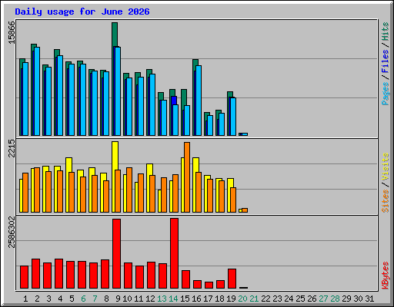Click the red KBytes bar for day 14
The width and height of the screenshot is (394, 307).
click(x=174, y=253)
